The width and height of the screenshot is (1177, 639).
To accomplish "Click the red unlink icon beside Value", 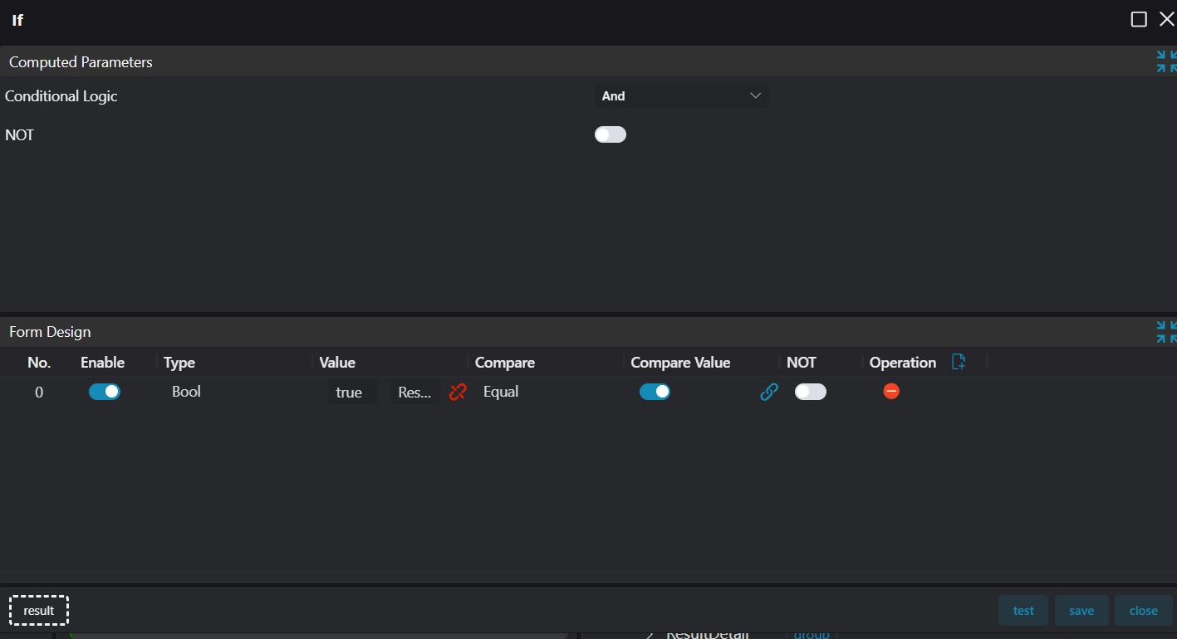I will (458, 392).
